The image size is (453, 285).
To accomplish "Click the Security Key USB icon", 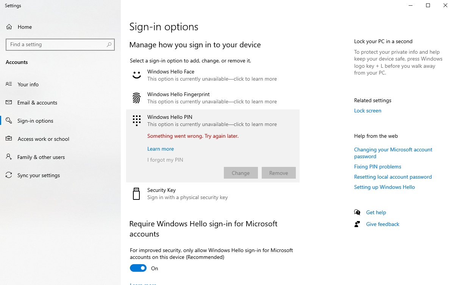I will point(136,194).
